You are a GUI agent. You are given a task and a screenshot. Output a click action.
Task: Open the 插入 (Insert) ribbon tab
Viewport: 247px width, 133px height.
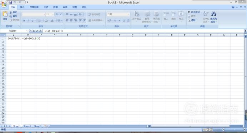(22, 7)
